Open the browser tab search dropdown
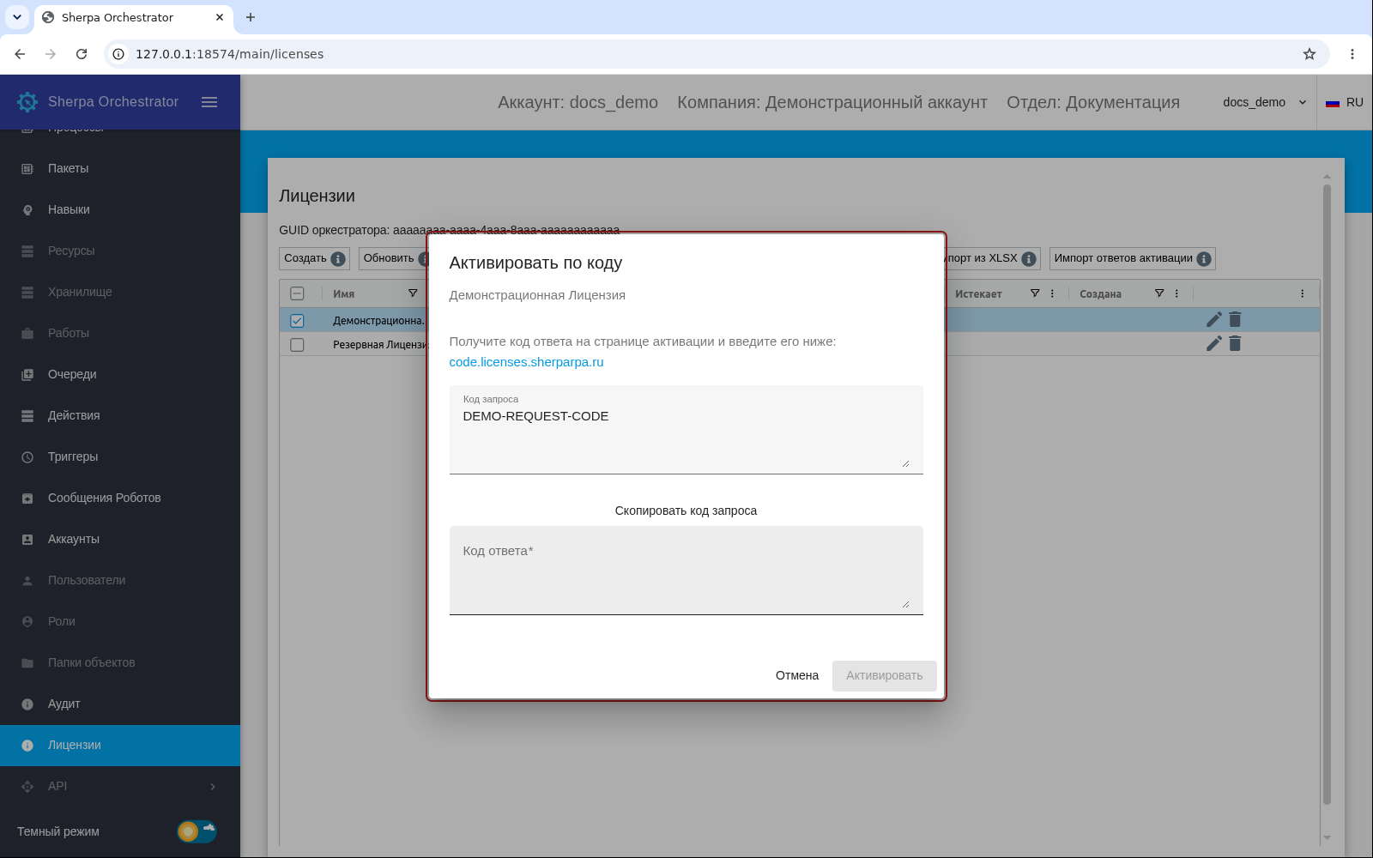Image resolution: width=1373 pixels, height=858 pixels. [17, 17]
